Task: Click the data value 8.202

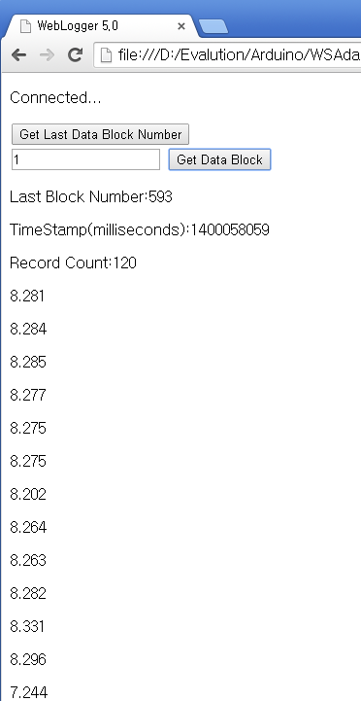Action: tap(28, 494)
